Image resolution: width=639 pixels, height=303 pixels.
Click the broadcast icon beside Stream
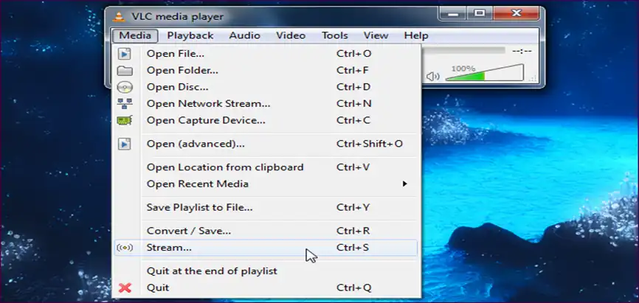tap(125, 248)
